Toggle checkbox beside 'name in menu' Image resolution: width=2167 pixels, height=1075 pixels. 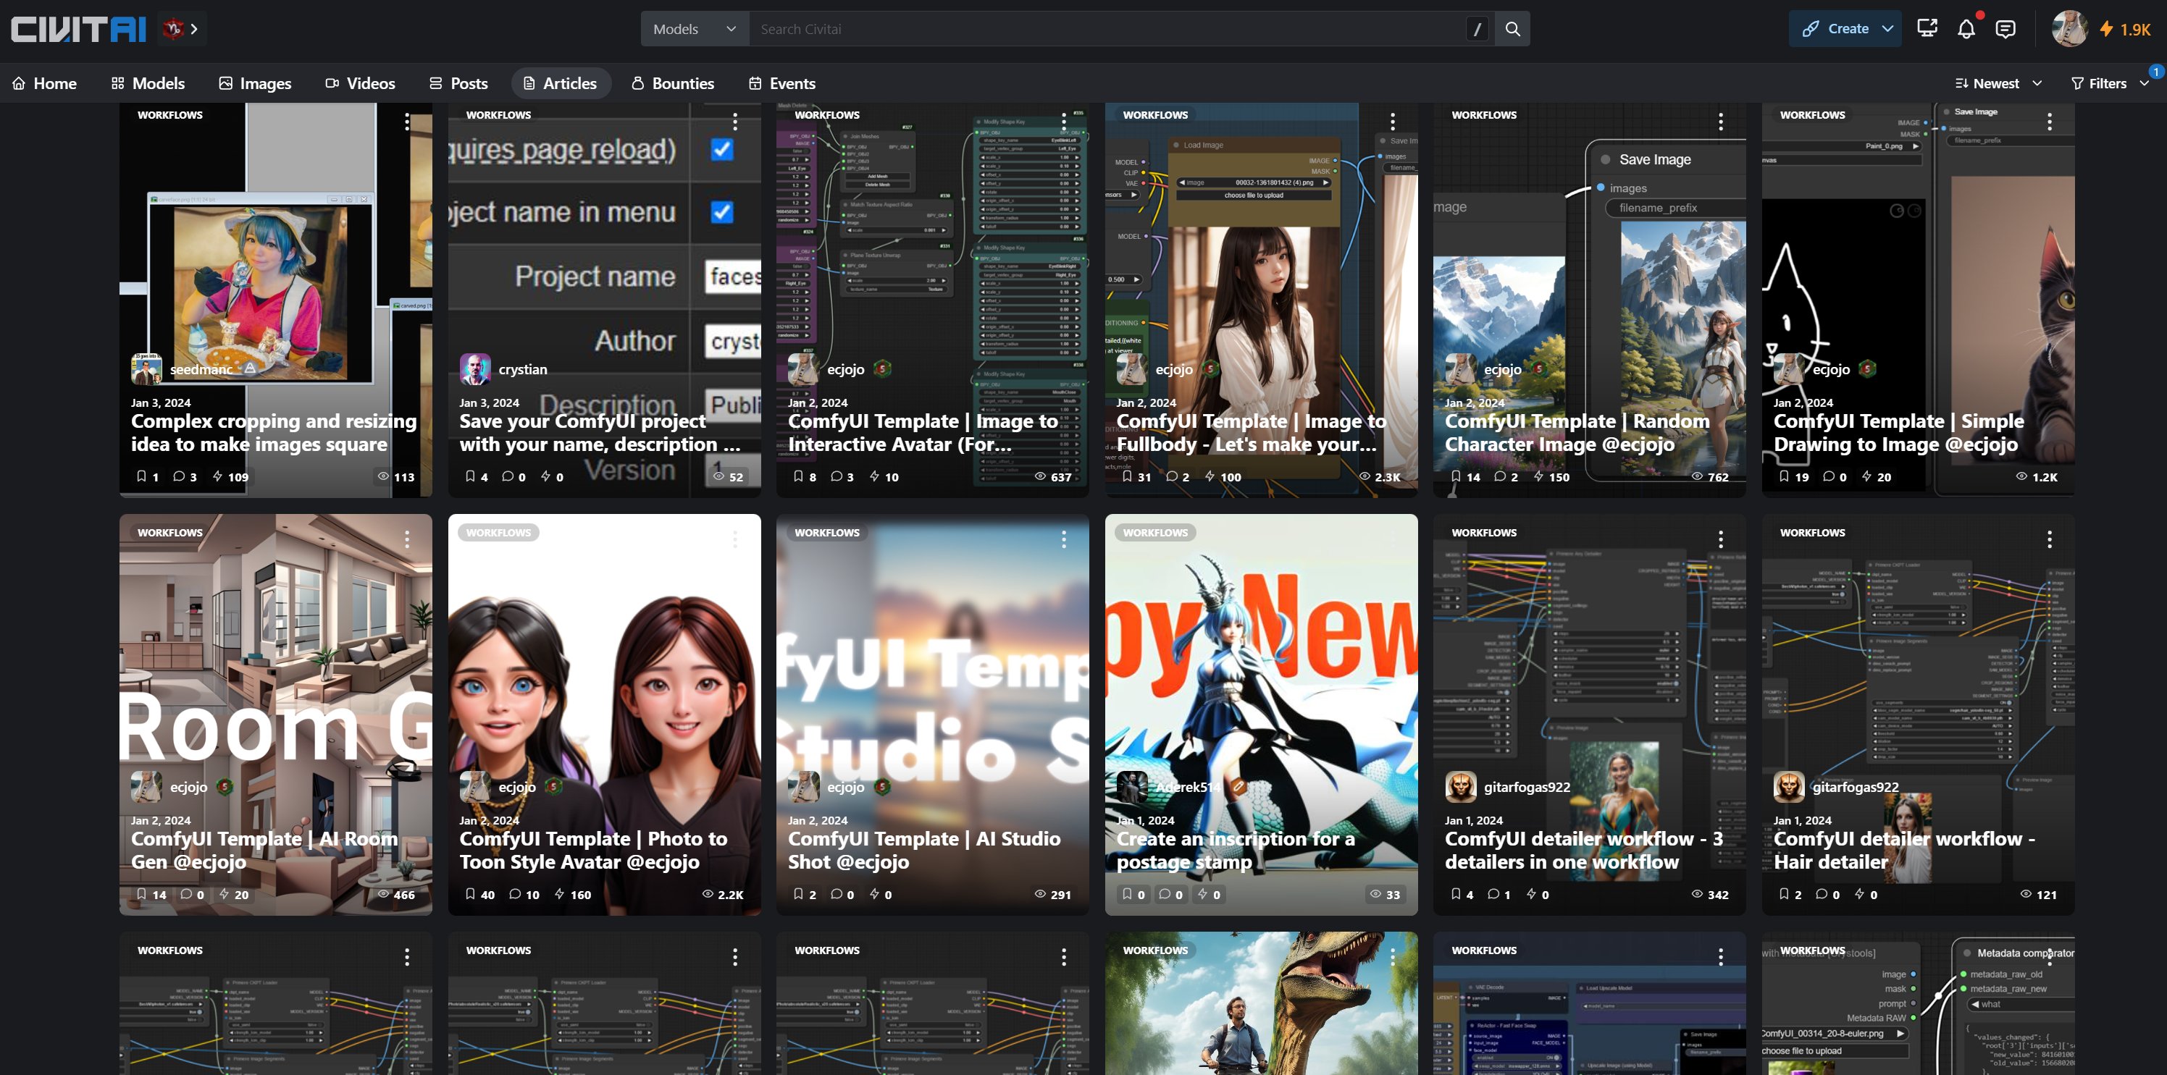click(722, 212)
